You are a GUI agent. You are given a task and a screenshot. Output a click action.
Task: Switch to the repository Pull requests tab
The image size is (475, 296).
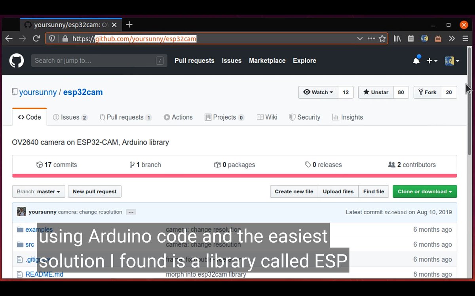click(x=125, y=117)
